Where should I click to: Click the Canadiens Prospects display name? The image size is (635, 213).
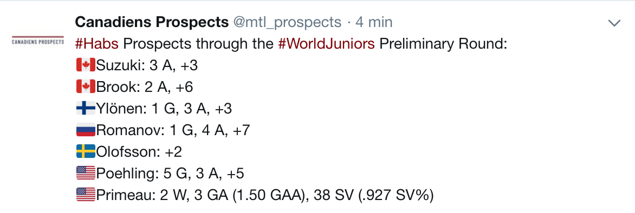[x=152, y=22]
